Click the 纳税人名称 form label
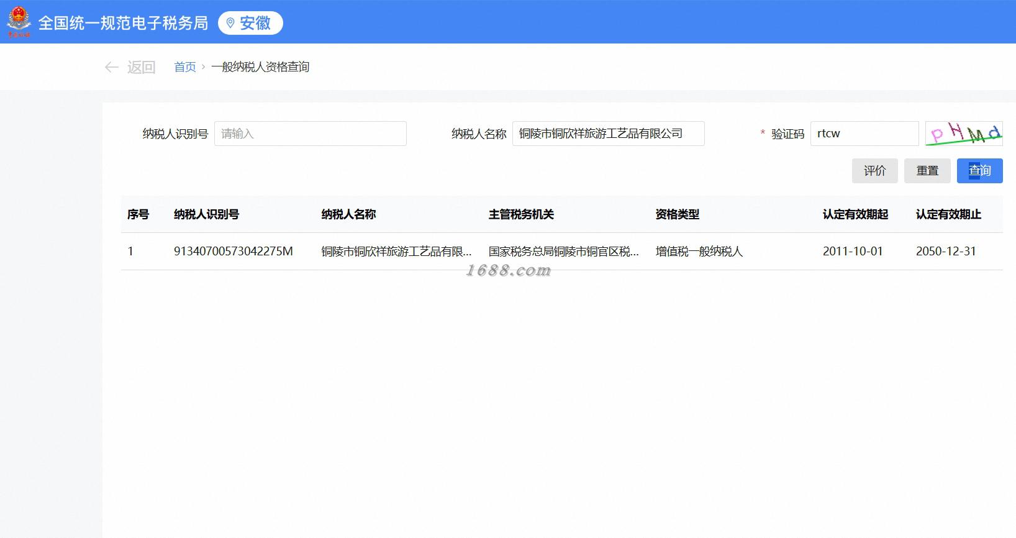Viewport: 1016px width, 538px height. (x=479, y=134)
